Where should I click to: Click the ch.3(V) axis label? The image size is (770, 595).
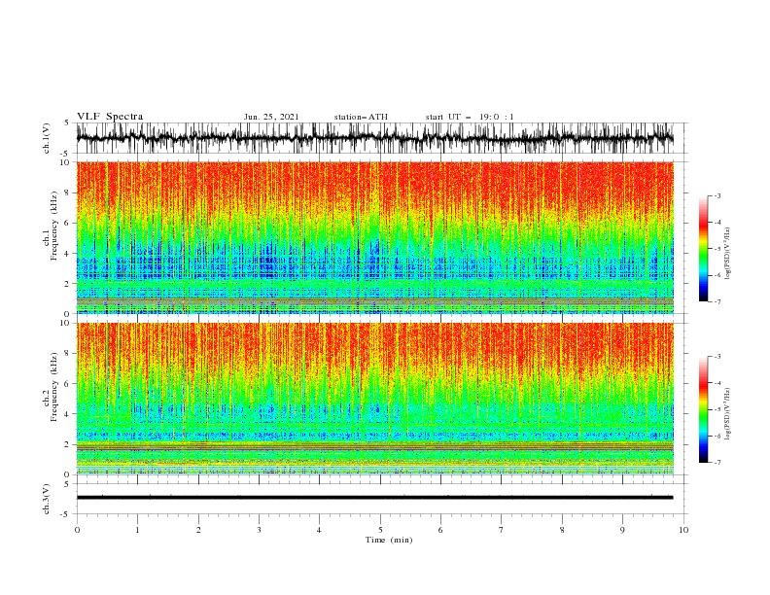pyautogui.click(x=47, y=499)
